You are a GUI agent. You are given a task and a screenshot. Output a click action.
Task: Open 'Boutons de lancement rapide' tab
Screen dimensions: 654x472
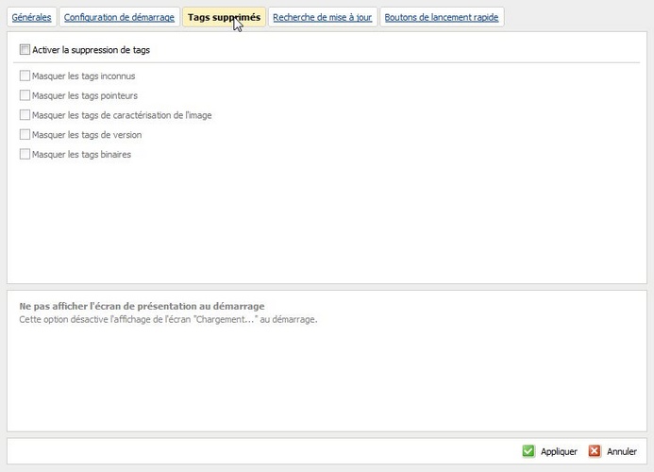[x=441, y=17]
